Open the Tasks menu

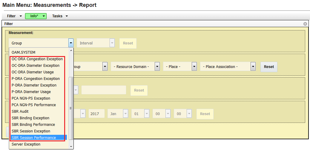pos(60,16)
